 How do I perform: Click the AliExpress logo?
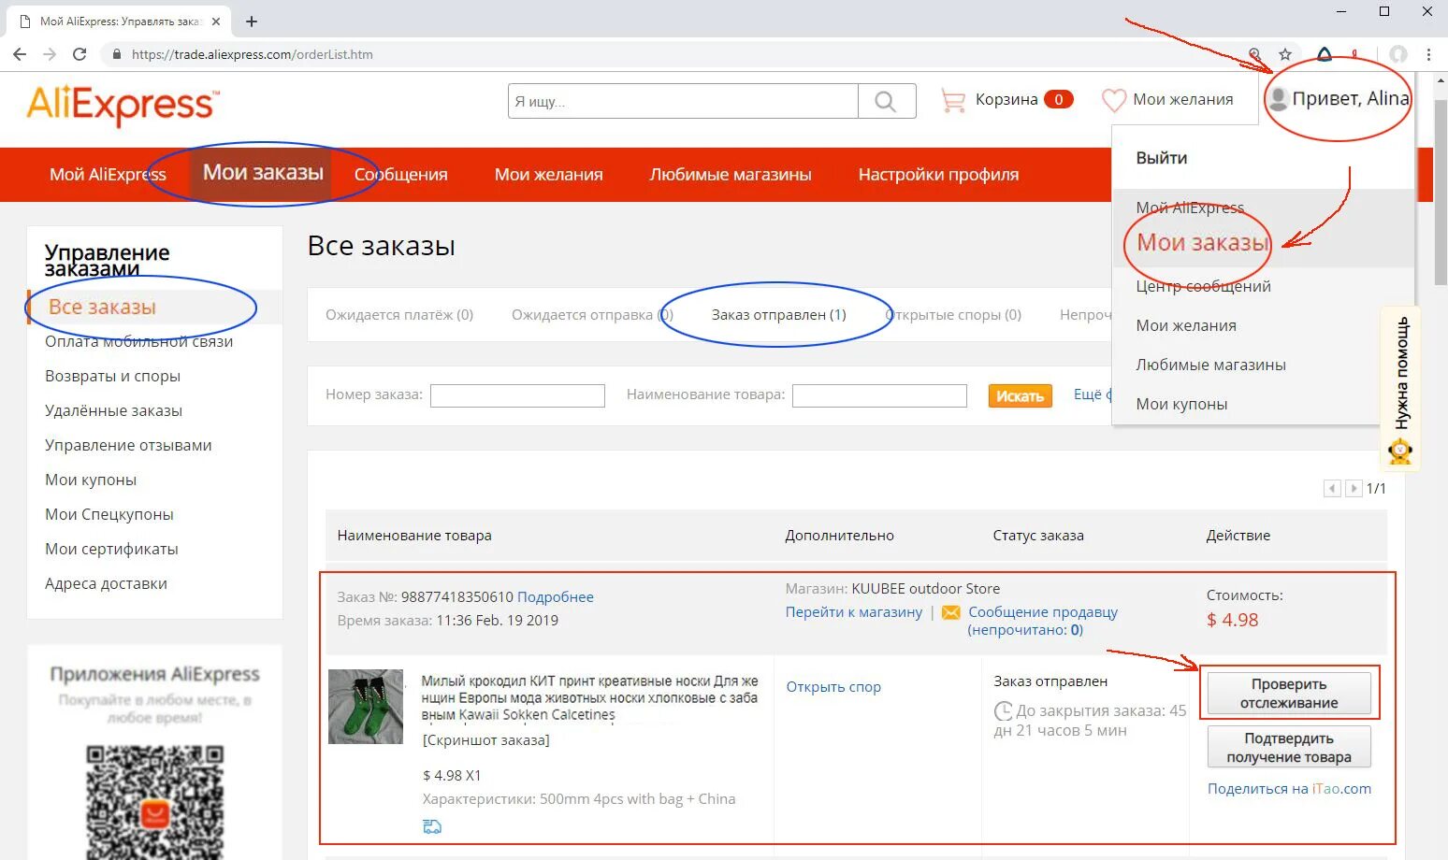pos(123,105)
